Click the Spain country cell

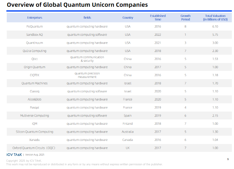128,116
